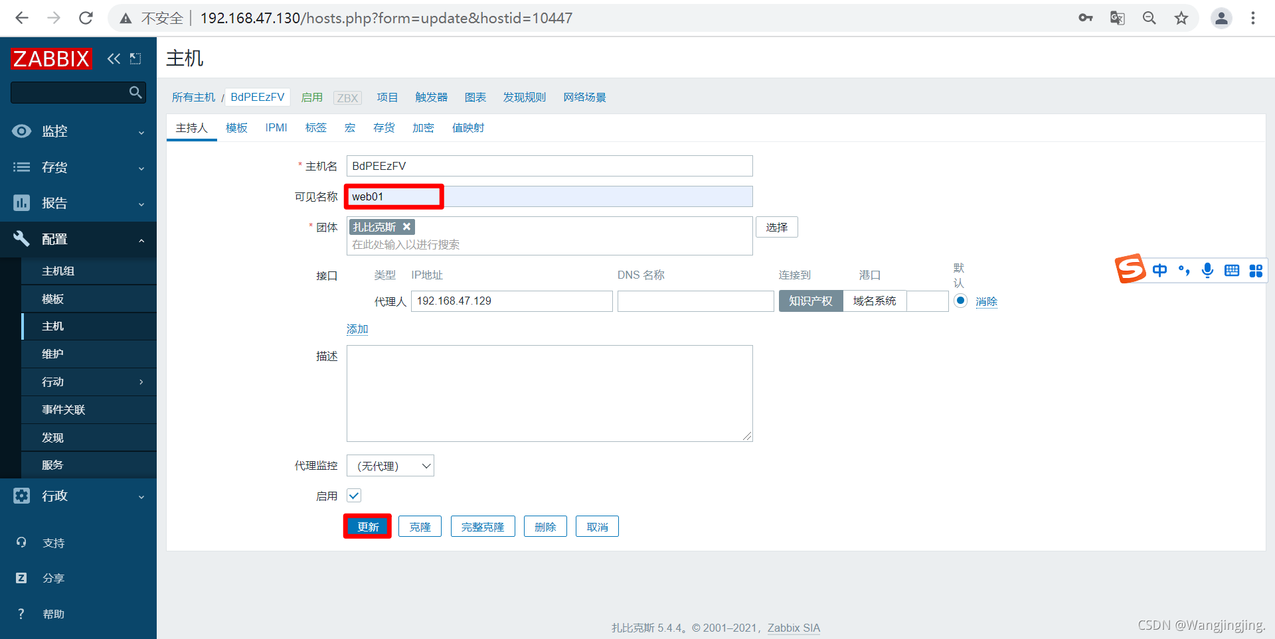The image size is (1275, 639).
Task: Open the 支持 support item
Action: tap(53, 543)
